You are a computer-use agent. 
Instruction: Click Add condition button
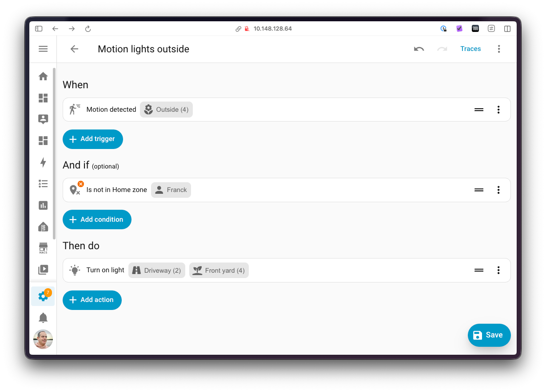tap(97, 220)
